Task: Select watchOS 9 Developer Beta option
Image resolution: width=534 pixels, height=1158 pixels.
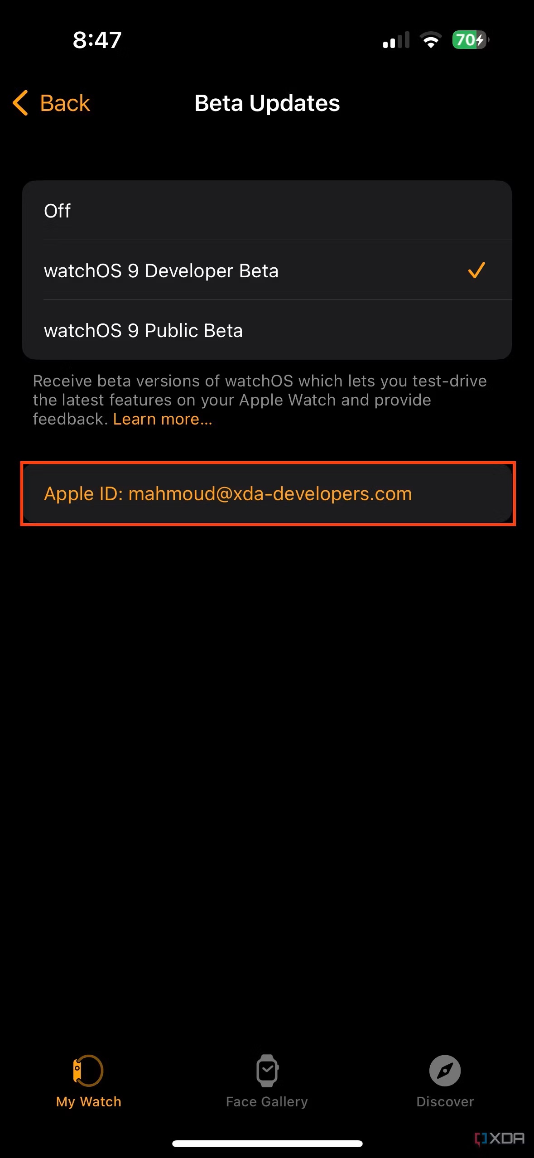Action: tap(267, 270)
